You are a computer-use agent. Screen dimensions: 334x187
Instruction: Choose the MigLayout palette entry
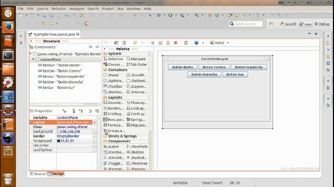[x=137, y=125]
